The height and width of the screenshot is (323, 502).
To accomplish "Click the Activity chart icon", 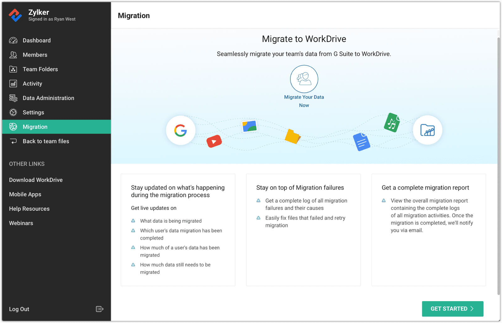I will pyautogui.click(x=13, y=84).
